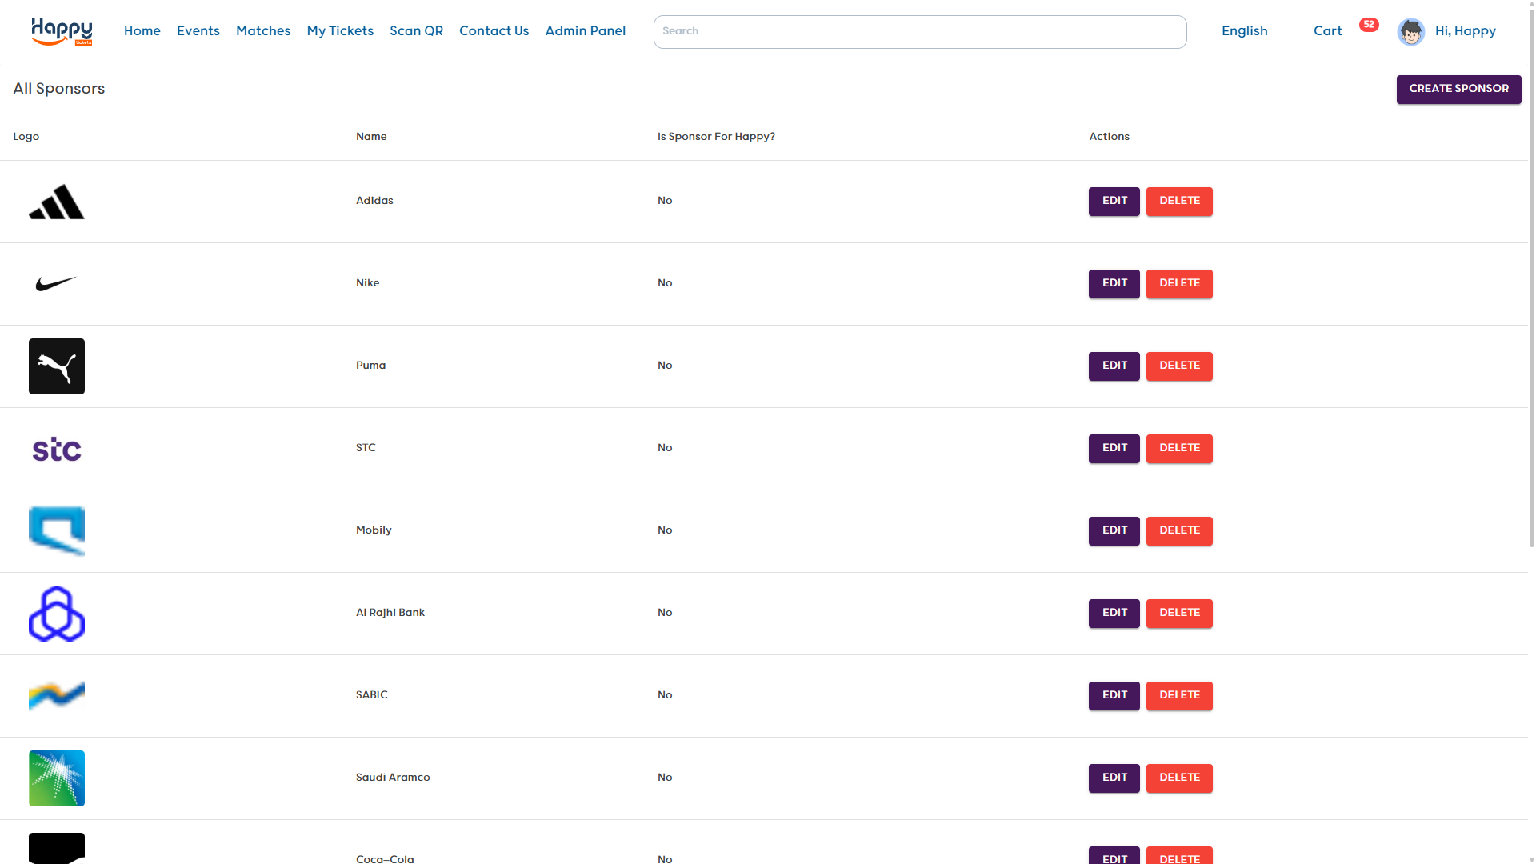1536x864 pixels.
Task: Click the Mobily logo thumbnail
Action: click(57, 530)
